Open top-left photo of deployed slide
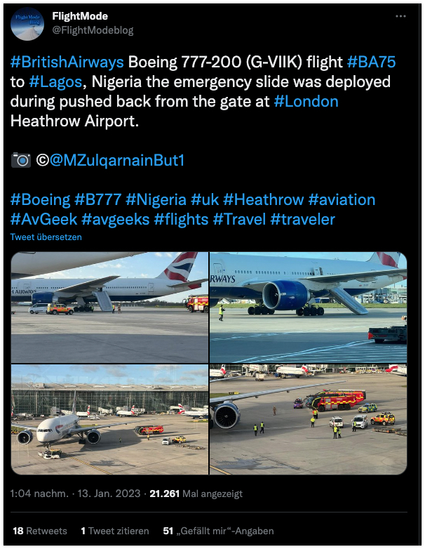Screen dimensions: 425x549 click(x=109, y=307)
